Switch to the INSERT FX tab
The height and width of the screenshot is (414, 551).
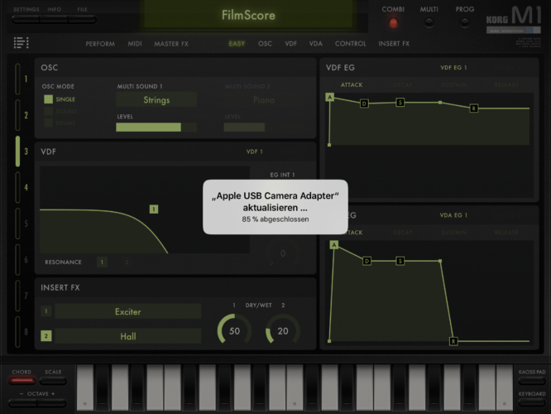pos(394,44)
